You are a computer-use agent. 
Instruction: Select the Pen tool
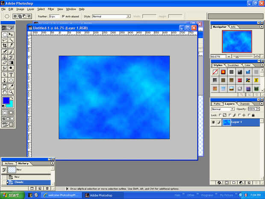click(5, 80)
